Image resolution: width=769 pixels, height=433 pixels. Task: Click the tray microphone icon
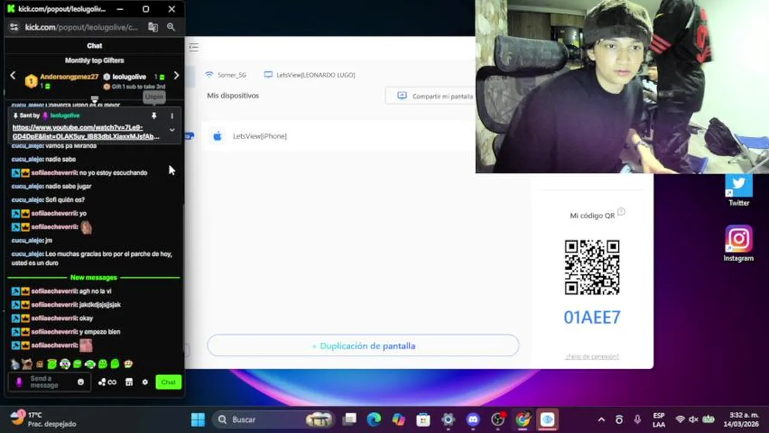(637, 420)
